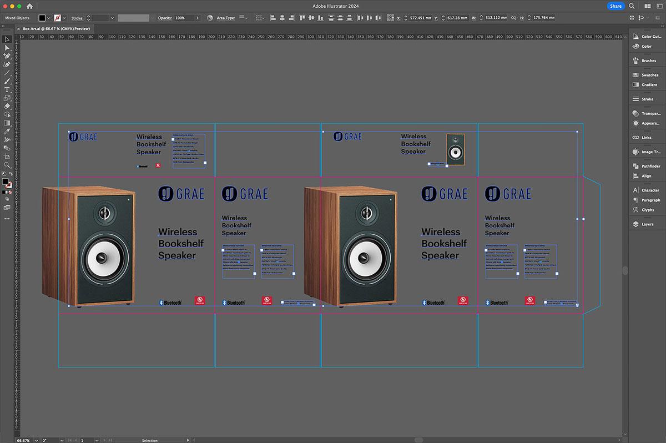Image resolution: width=666 pixels, height=443 pixels.
Task: Open the Opacity options link
Action: [165, 18]
